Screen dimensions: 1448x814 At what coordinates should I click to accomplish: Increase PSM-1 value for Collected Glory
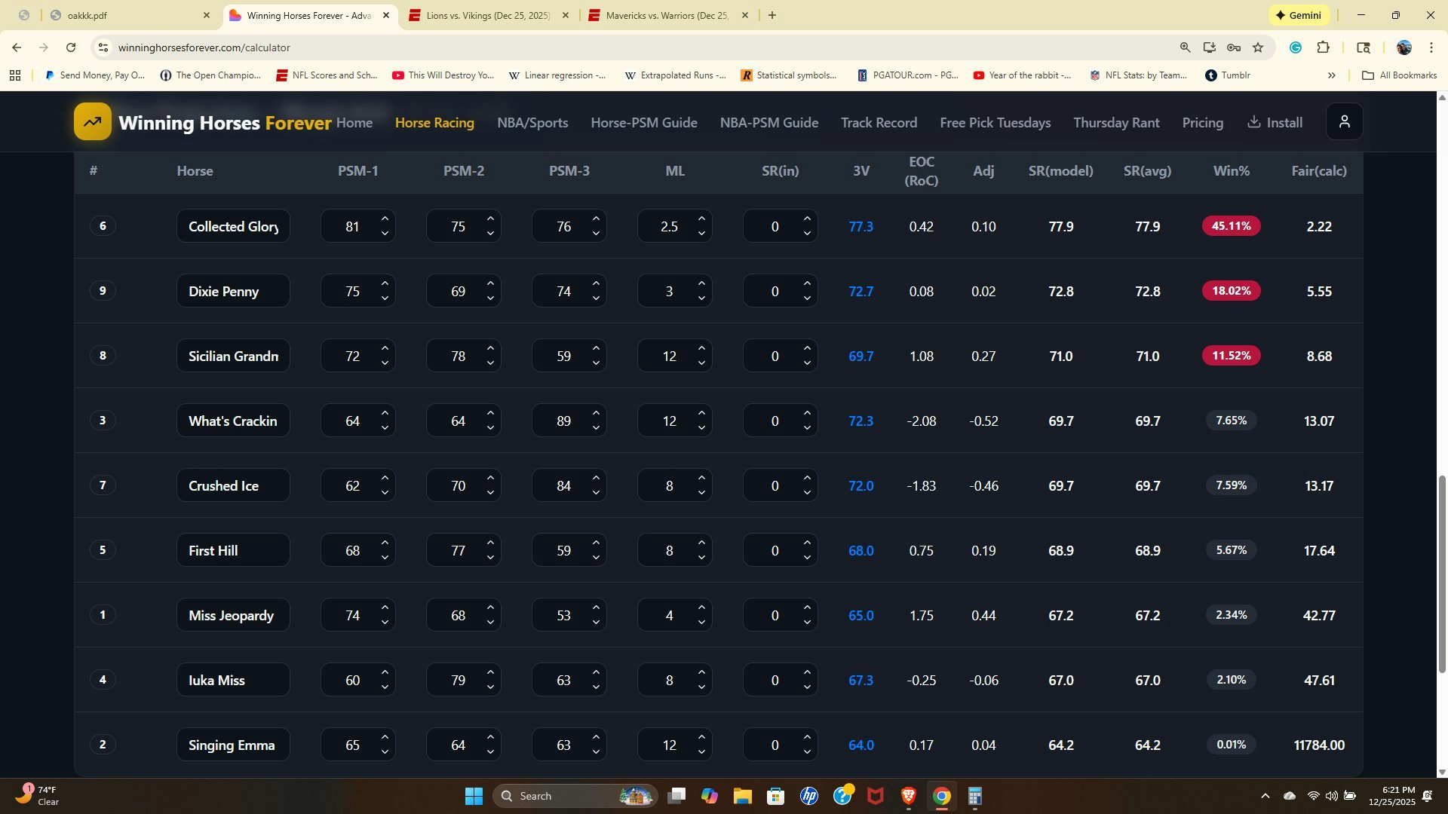point(385,219)
